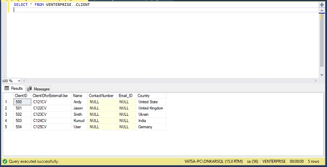The width and height of the screenshot is (327, 167).
Task: Click the Name cell Jason
Action: [79, 108]
